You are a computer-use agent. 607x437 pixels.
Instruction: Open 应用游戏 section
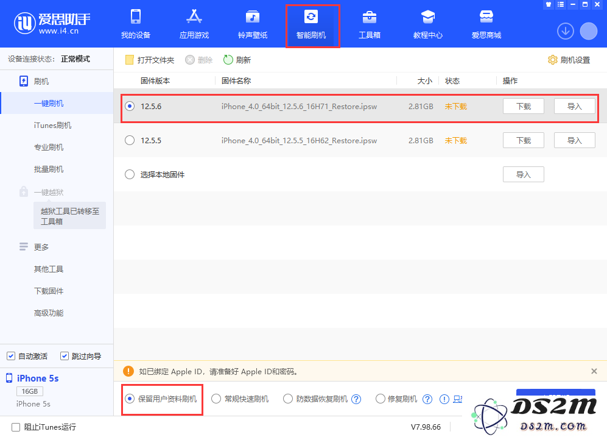194,24
